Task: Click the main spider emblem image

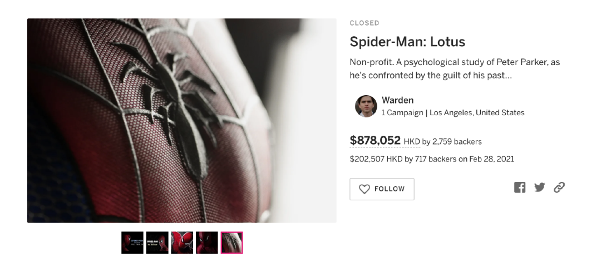Action: pos(181,120)
